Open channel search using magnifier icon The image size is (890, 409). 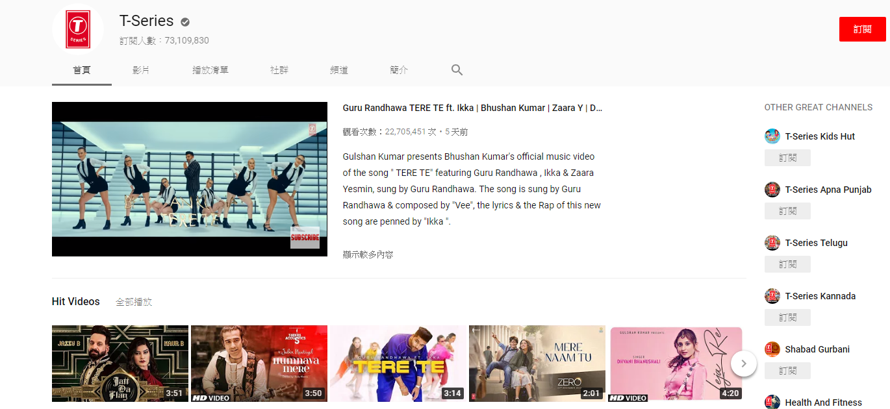[x=457, y=69]
